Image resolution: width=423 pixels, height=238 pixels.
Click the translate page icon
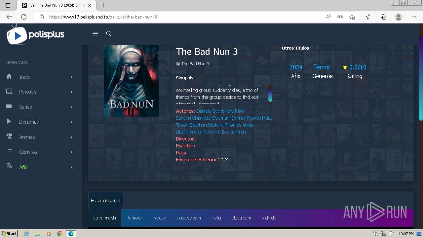340,17
